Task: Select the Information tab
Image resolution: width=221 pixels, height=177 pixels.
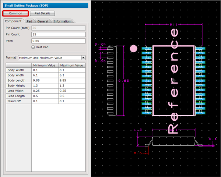Action: tap(62, 21)
